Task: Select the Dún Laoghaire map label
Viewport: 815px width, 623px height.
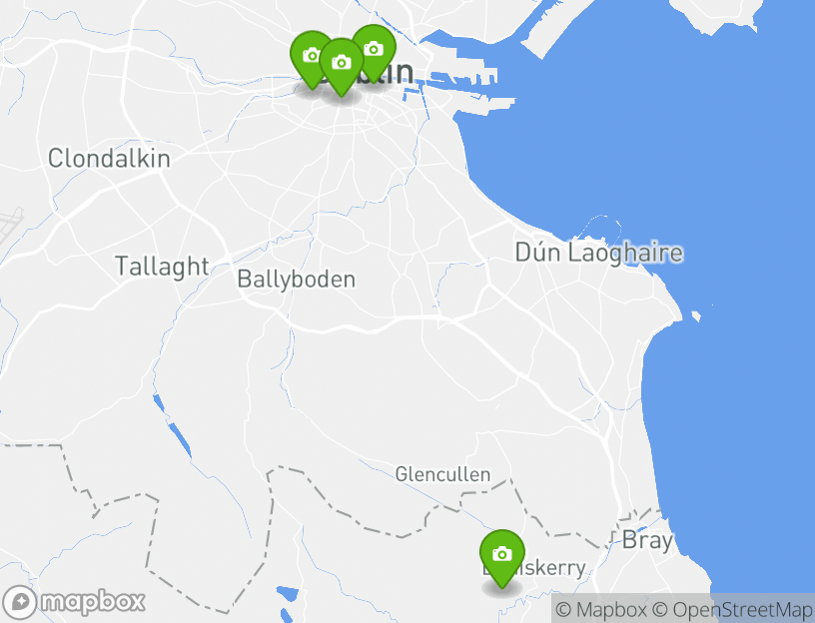Action: point(599,253)
